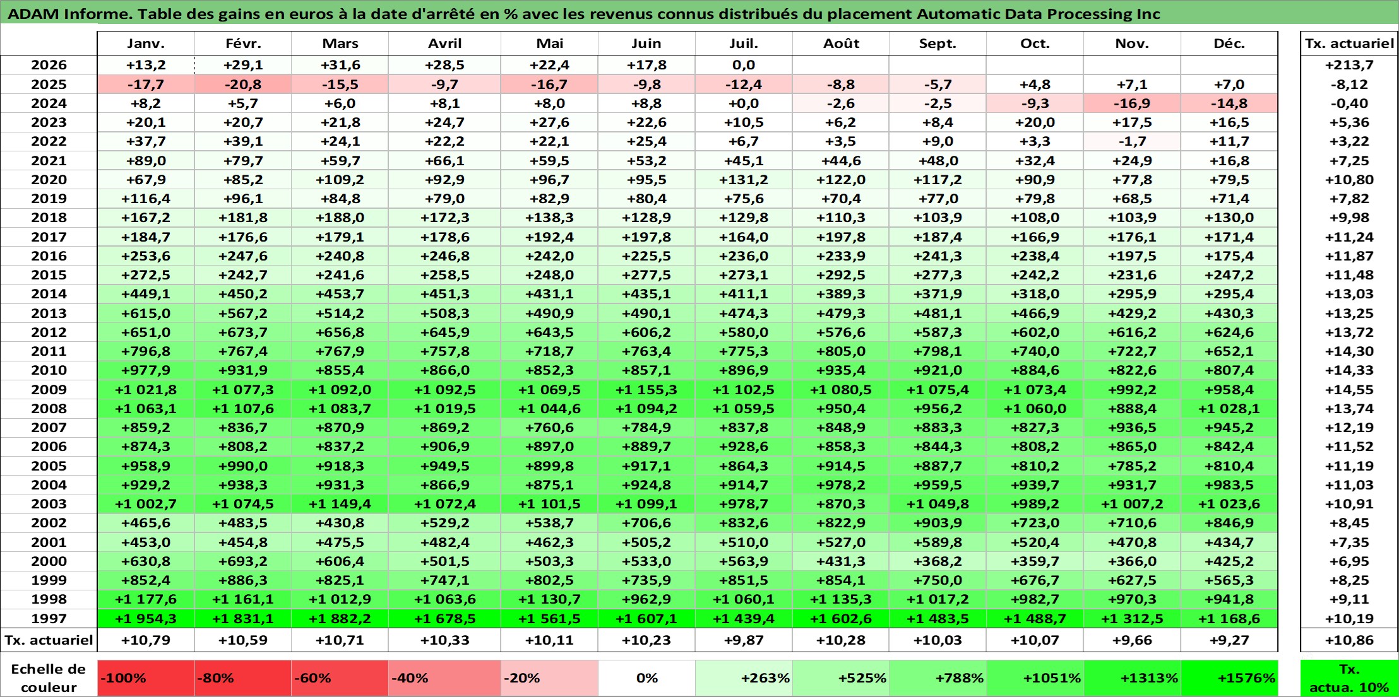Click the "+253,6" cell for January 2016
The image size is (1399, 697).
[146, 256]
